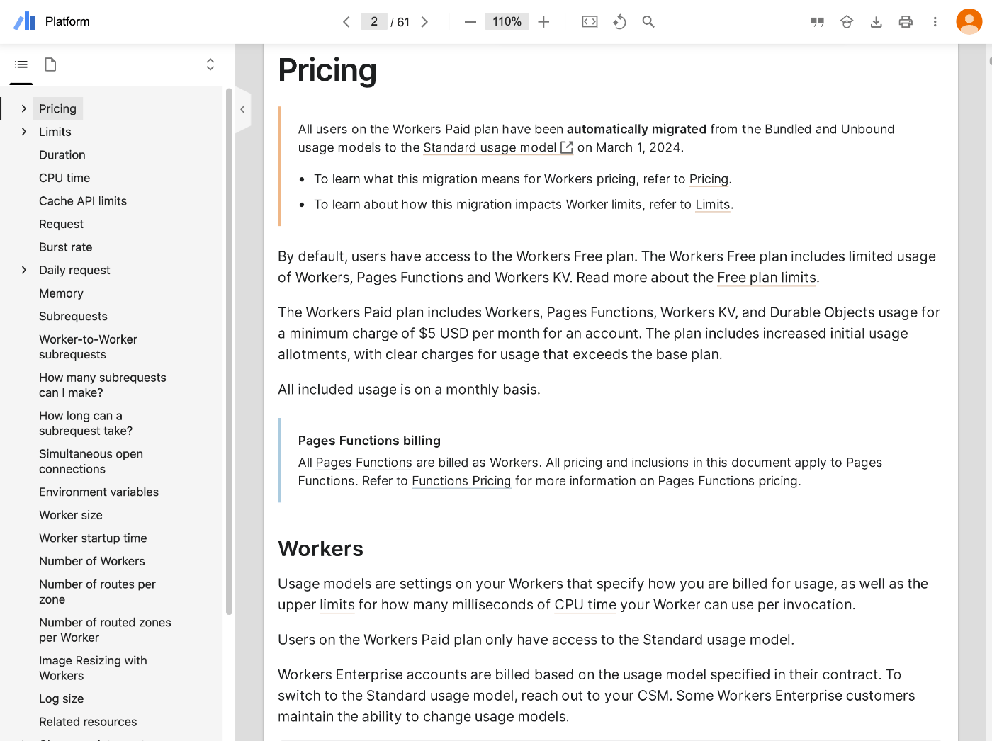This screenshot has height=741, width=992.
Task: Select Related resources outline entry
Action: coord(88,722)
